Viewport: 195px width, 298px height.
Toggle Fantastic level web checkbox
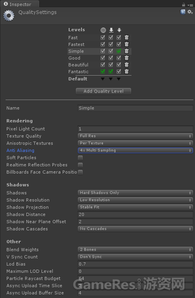(103, 72)
